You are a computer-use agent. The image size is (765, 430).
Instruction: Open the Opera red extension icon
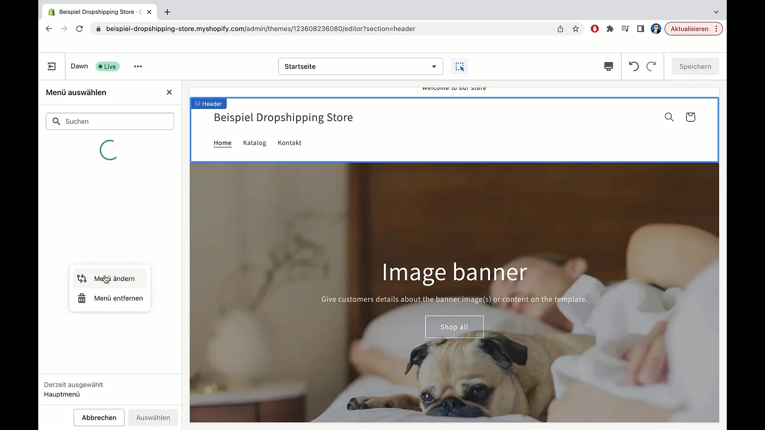pos(594,29)
